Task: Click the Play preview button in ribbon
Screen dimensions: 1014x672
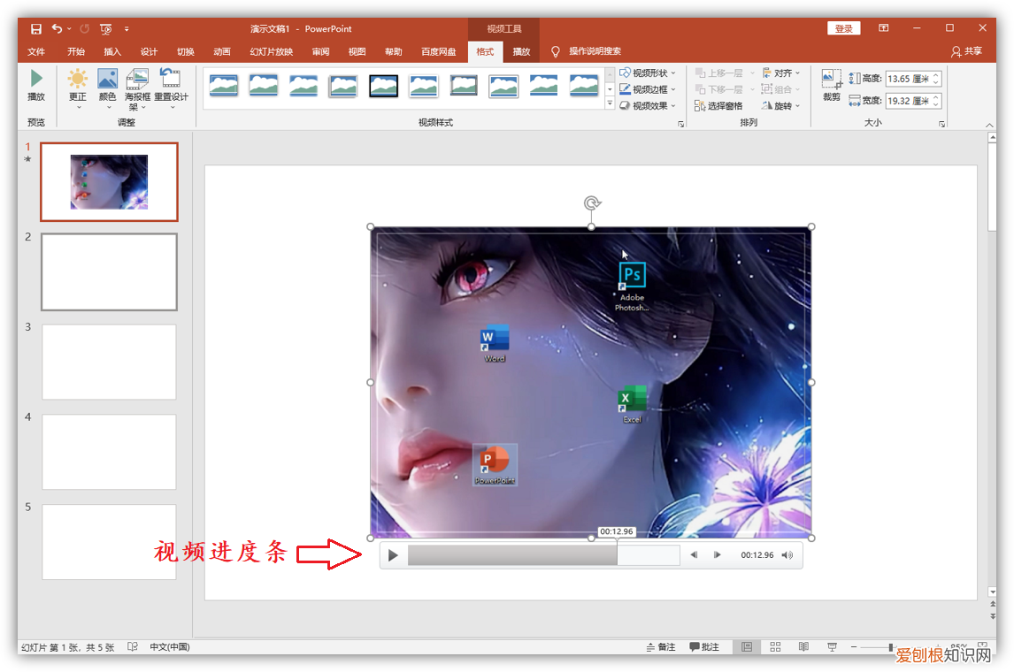Action: [36, 84]
